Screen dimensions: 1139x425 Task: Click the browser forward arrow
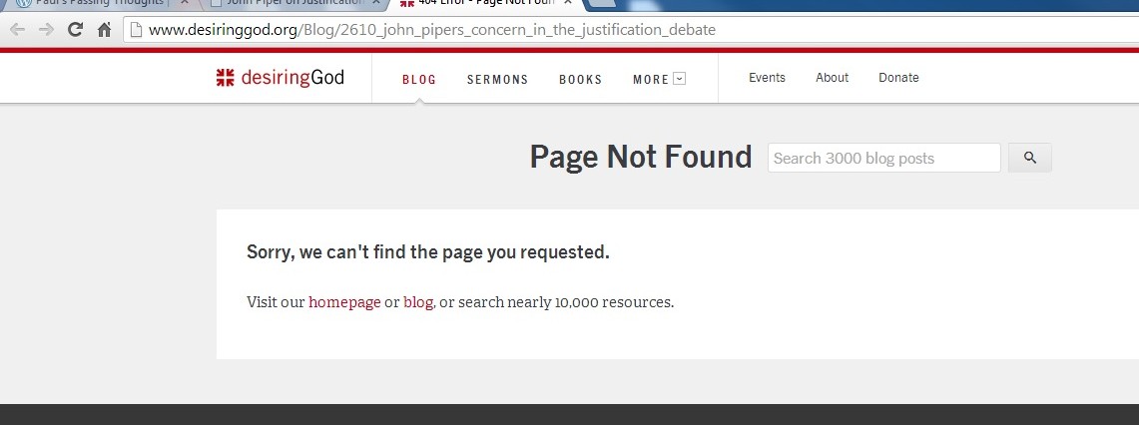(x=46, y=30)
